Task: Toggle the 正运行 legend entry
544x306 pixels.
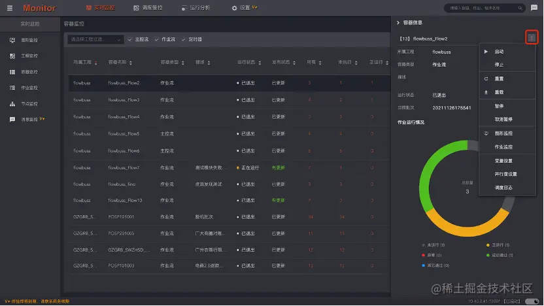Action: [498, 245]
